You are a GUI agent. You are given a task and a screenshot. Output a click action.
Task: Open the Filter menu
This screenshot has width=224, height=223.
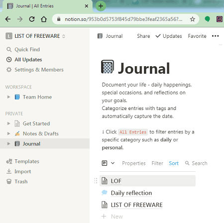pos(157,163)
